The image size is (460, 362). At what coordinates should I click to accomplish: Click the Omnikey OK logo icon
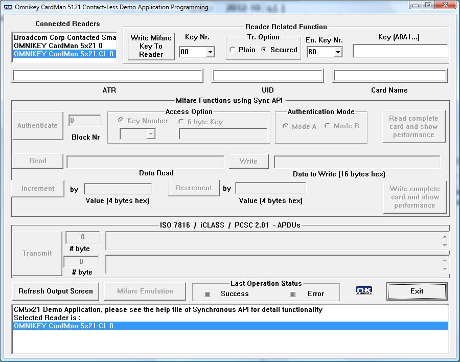[364, 290]
